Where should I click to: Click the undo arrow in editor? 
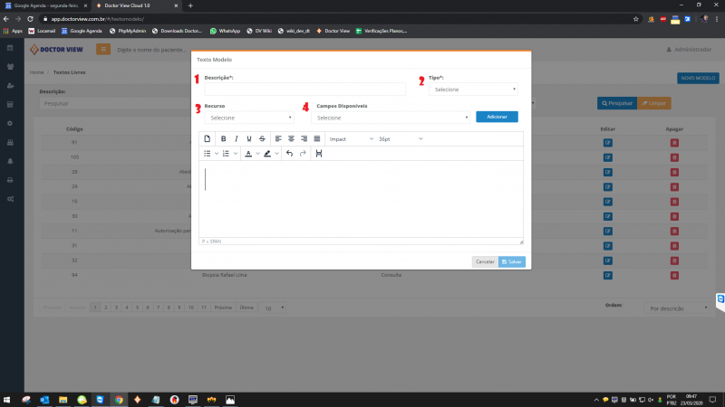pyautogui.click(x=289, y=154)
